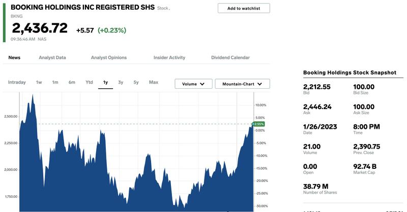View the Insider Activity tab
Viewport: 407px width, 212px height.
(169, 57)
